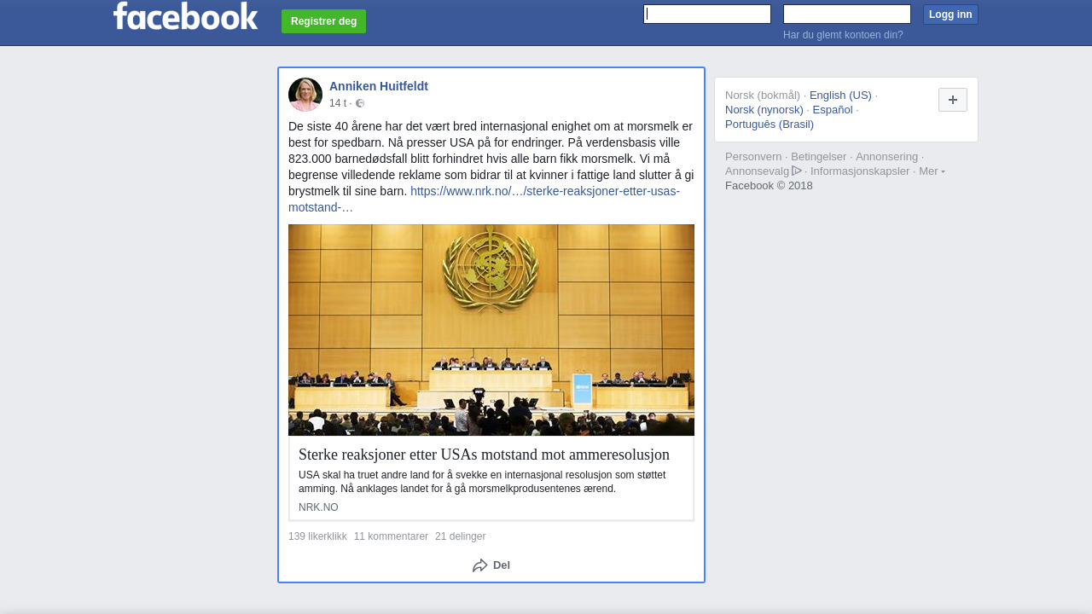1092x614 pixels.
Task: Open the forgotten account link
Action: pyautogui.click(x=843, y=35)
